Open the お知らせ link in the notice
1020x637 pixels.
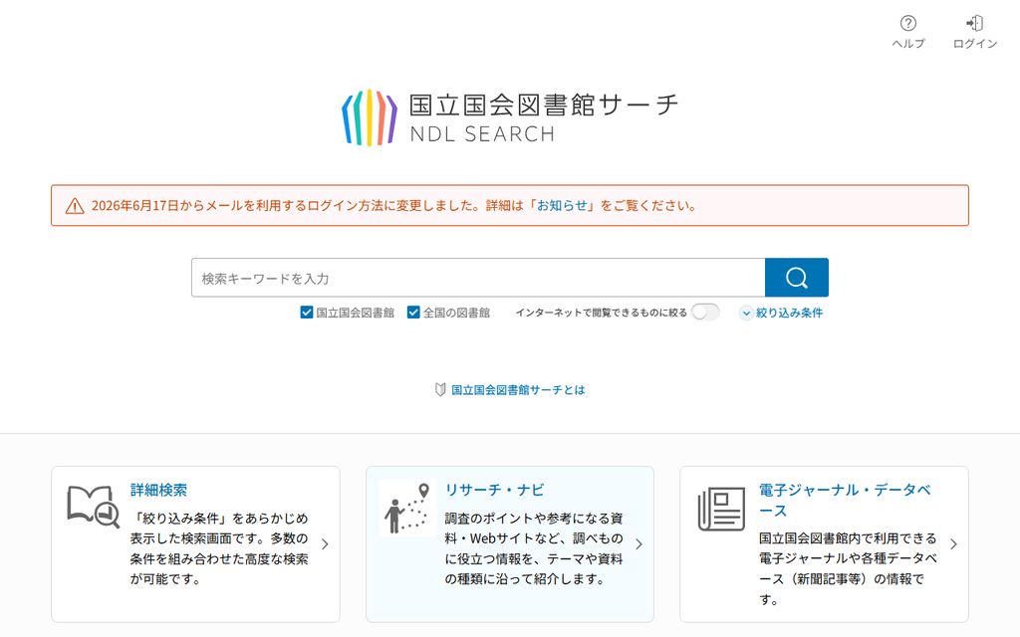(562, 205)
